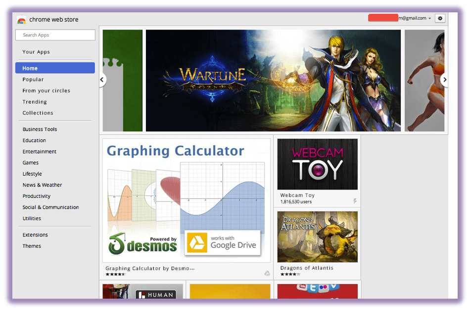Click the works with Google Drive badge
This screenshot has width=470, height=311.
click(x=222, y=243)
